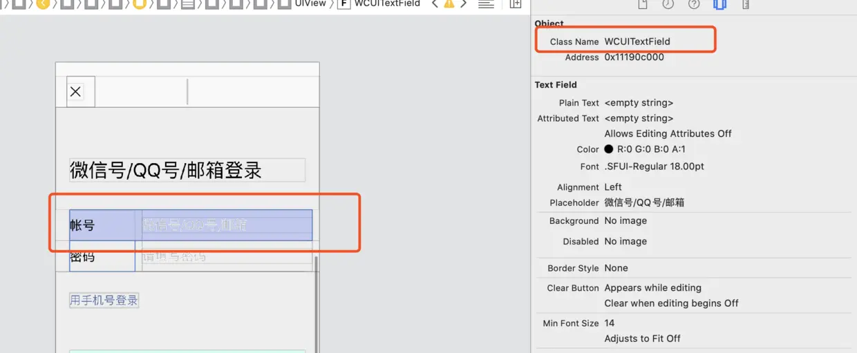Click the Text Field section header

(556, 85)
